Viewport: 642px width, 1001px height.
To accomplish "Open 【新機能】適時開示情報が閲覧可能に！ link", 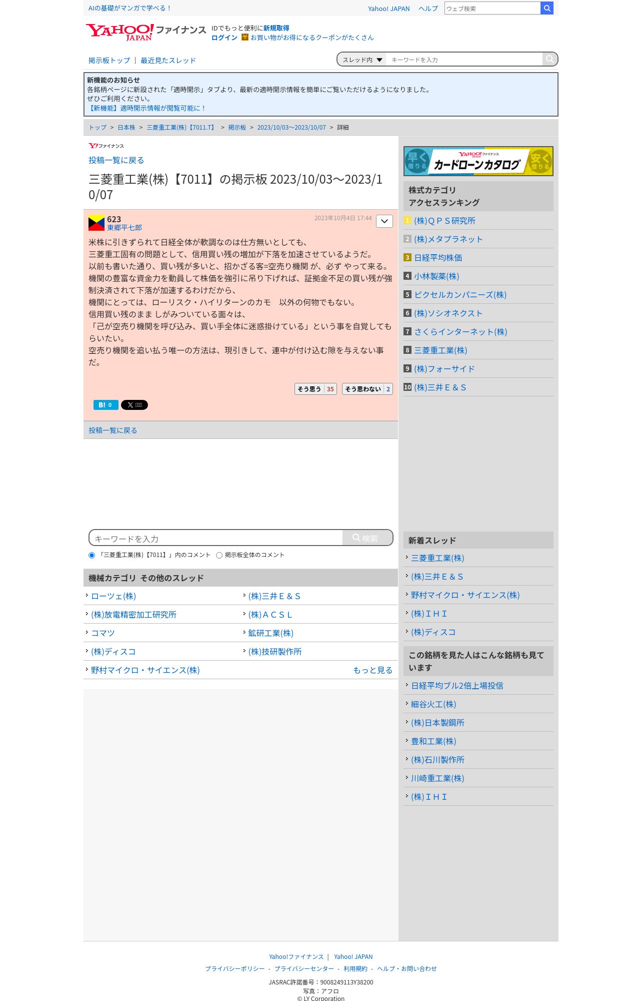I will point(146,108).
